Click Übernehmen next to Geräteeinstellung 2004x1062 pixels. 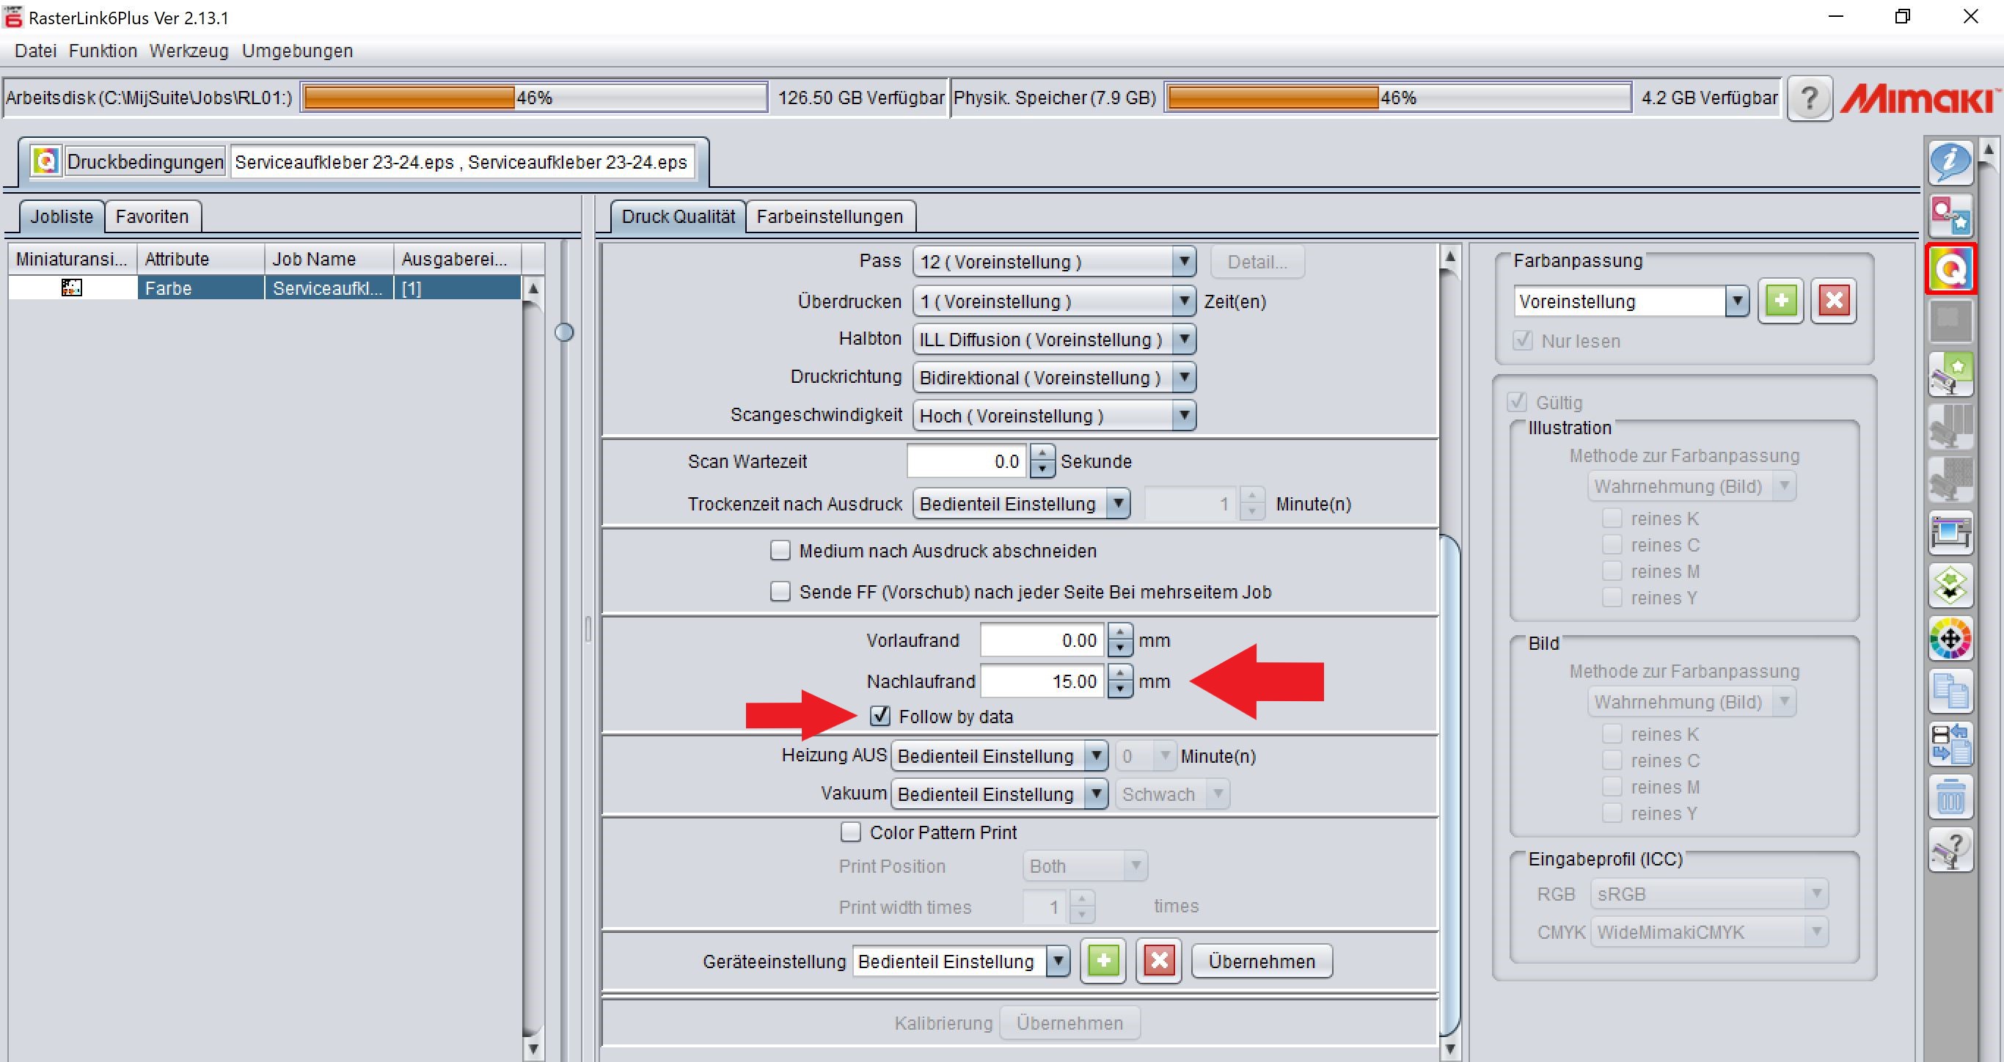(x=1261, y=962)
